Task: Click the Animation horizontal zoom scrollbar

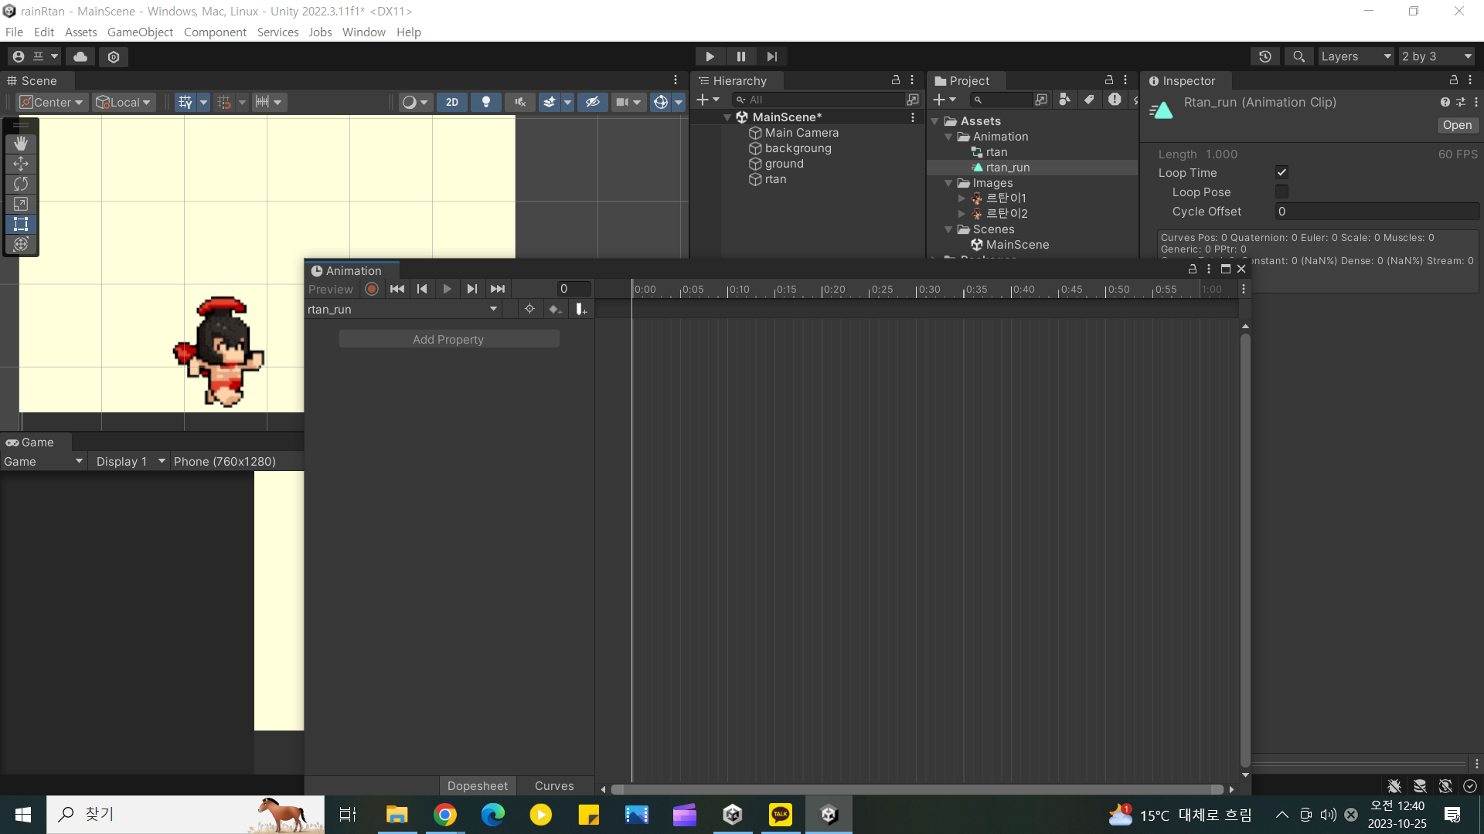Action: tap(917, 789)
